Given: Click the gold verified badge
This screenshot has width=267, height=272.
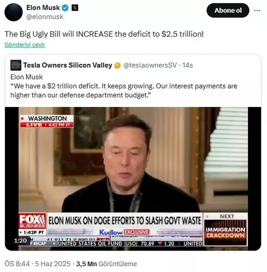Looking at the screenshot, I should click(117, 65).
